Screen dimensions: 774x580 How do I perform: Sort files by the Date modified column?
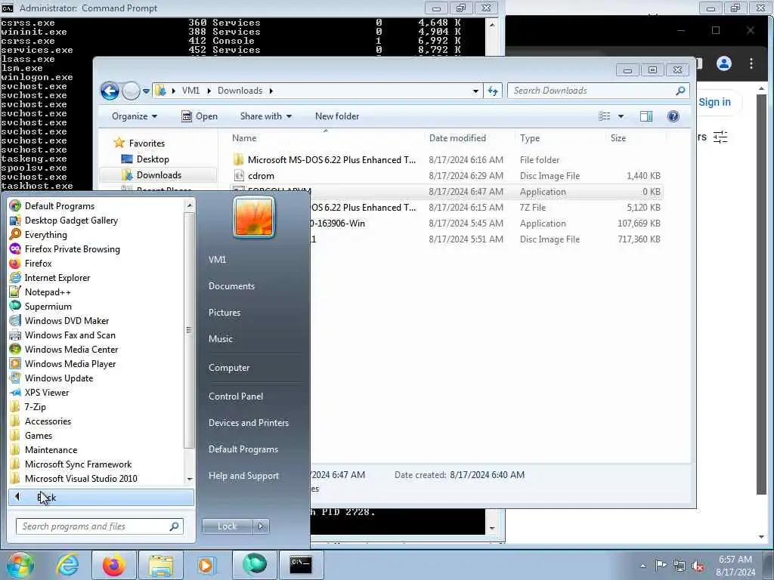457,138
